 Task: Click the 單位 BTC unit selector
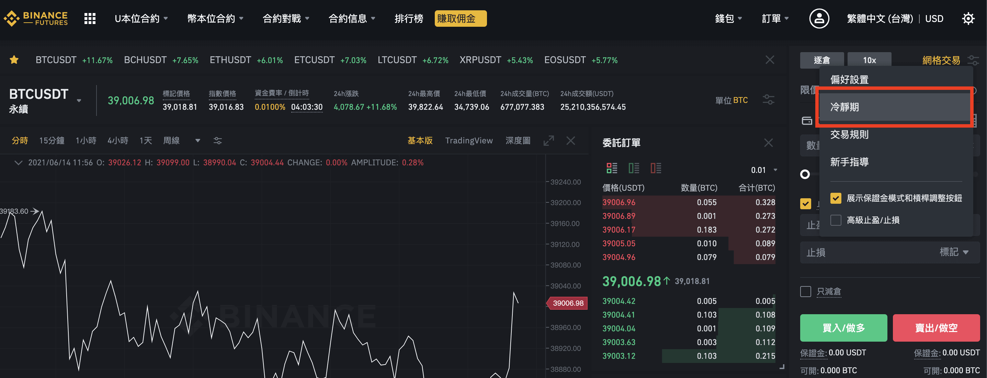click(731, 100)
